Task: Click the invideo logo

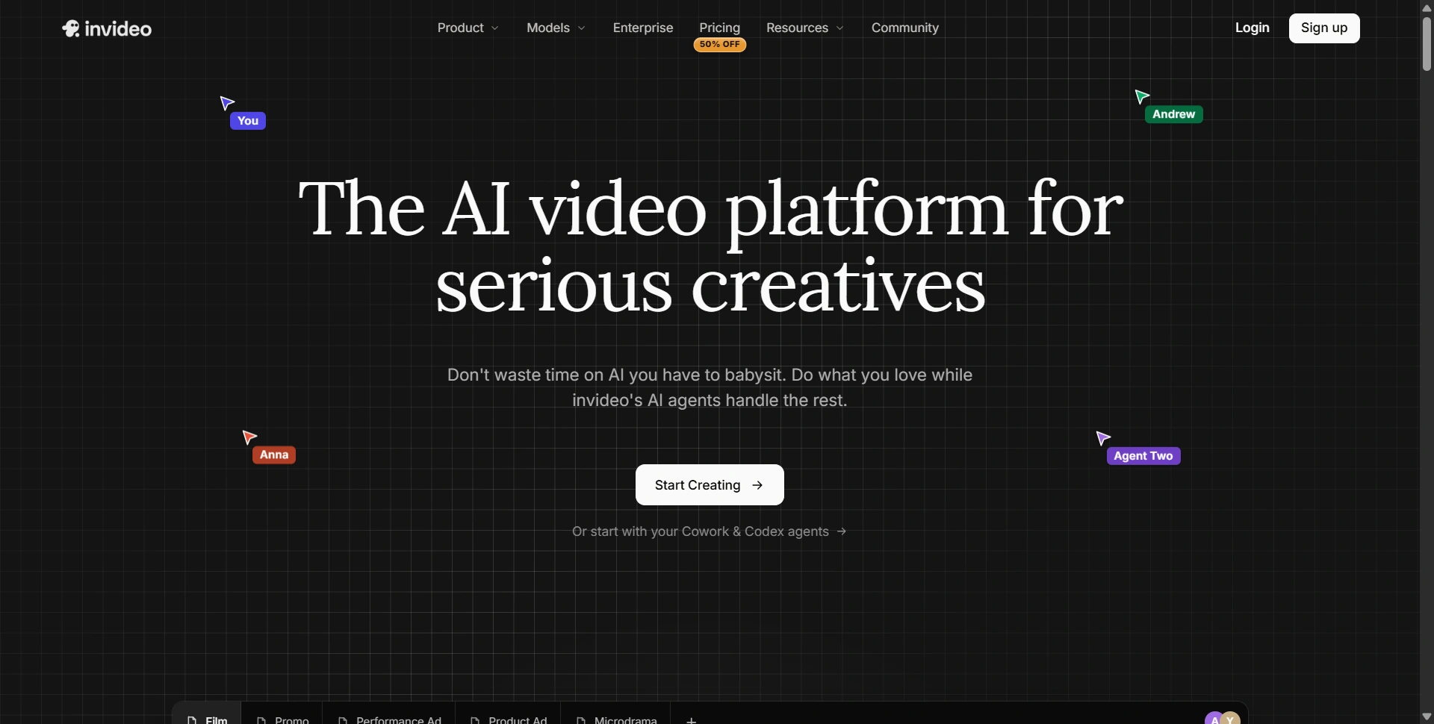Action: 107,28
